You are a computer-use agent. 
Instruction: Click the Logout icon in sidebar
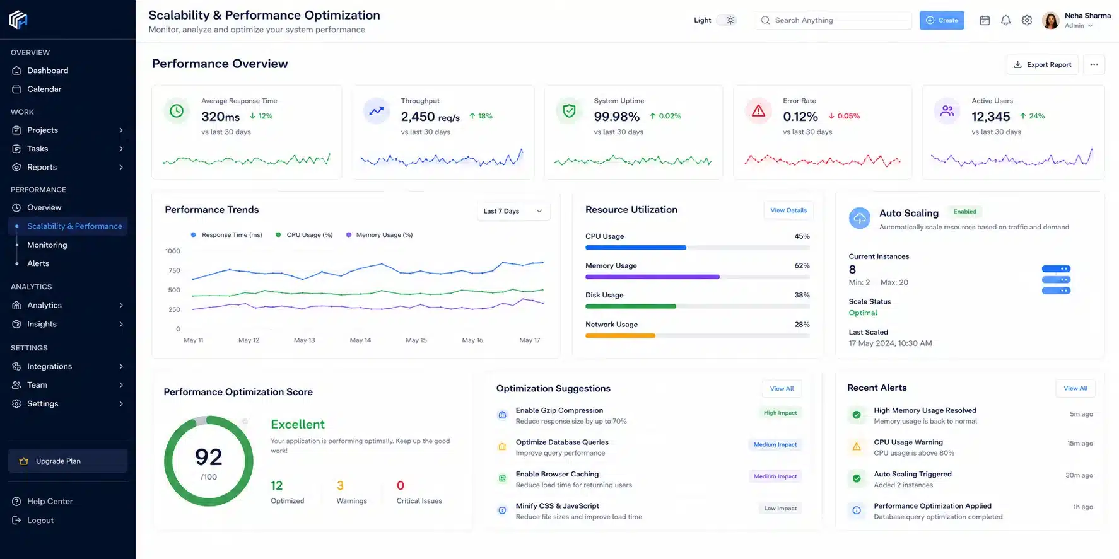16,520
